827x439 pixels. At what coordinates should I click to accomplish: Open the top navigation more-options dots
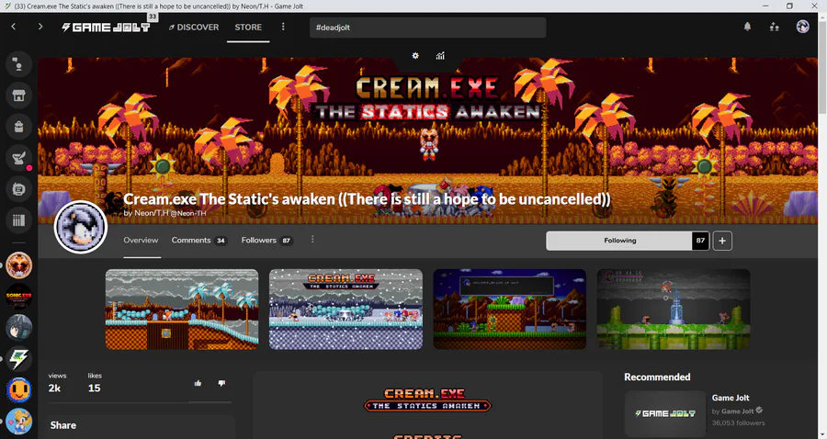(x=283, y=27)
